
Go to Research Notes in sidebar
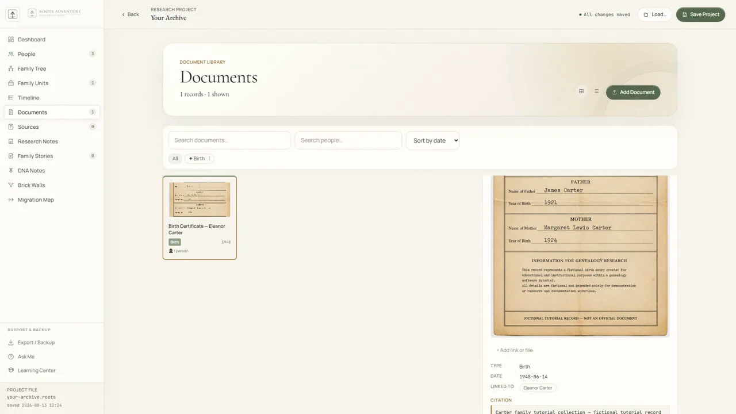coord(52,141)
